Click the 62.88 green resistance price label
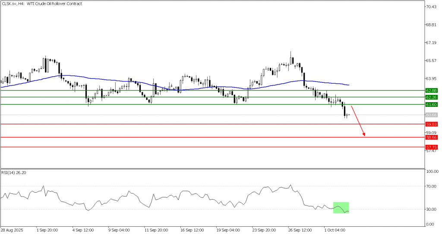Image resolution: width=442 pixels, height=234 pixels. tap(431, 90)
